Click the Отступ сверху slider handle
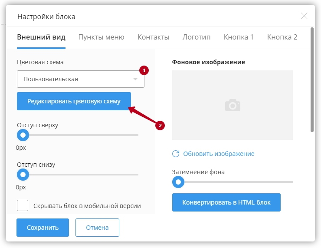 pos(23,135)
